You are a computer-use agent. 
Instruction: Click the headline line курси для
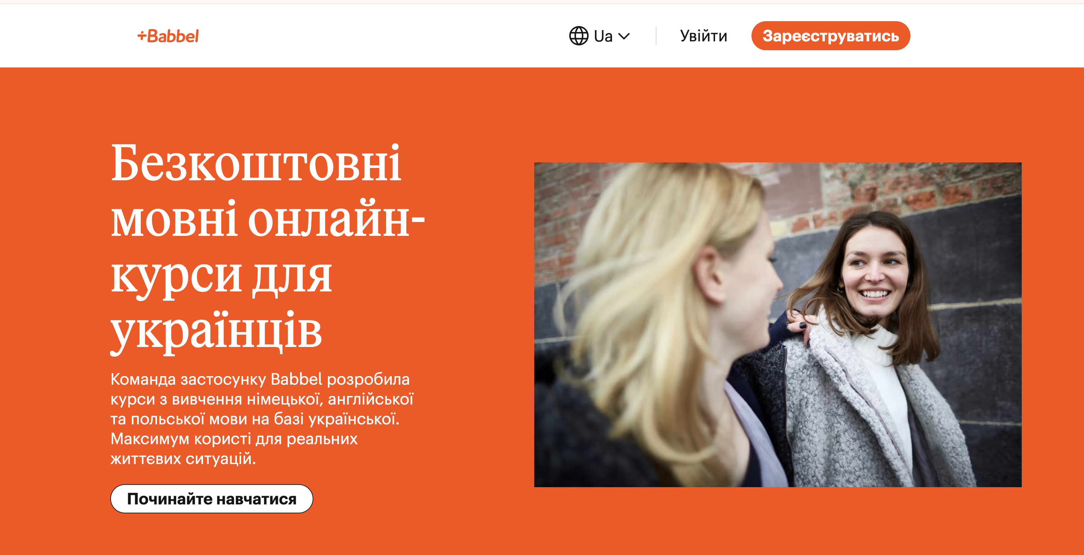221,277
